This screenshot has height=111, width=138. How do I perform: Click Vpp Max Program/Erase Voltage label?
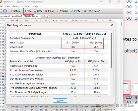[x=27, y=83]
